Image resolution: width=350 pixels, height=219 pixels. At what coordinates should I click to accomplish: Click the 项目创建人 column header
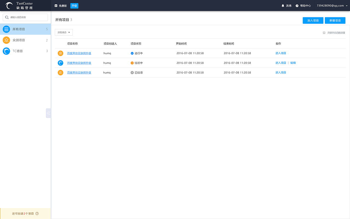coord(110,44)
